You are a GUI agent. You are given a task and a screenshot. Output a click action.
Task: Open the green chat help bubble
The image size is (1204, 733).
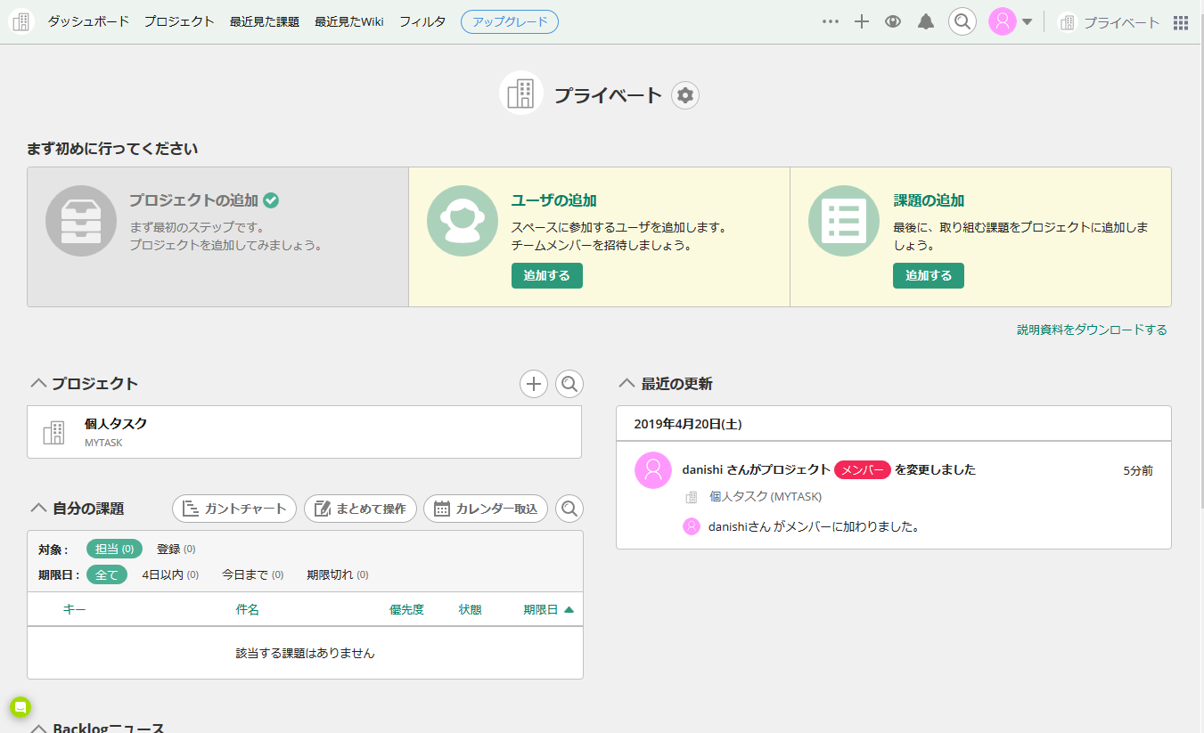(x=20, y=707)
